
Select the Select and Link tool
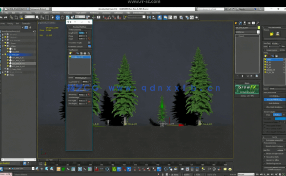point(11,18)
